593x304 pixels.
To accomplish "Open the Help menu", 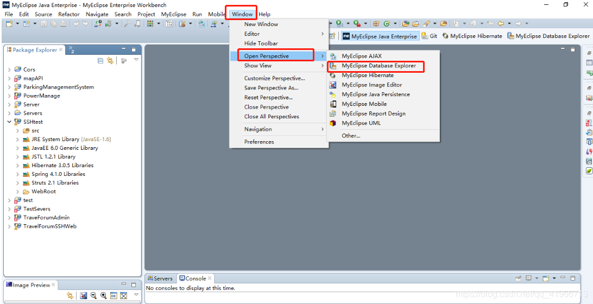I will 264,14.
